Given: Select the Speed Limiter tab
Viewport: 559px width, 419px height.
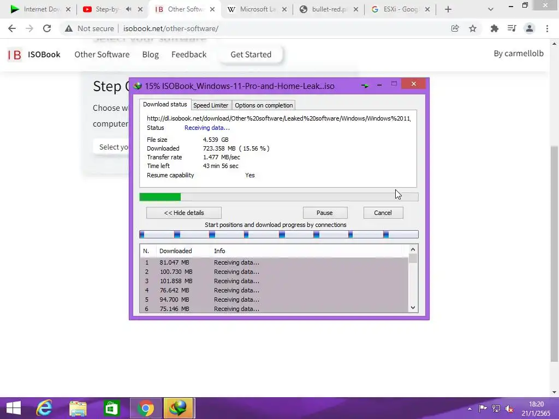Looking at the screenshot, I should click(211, 105).
